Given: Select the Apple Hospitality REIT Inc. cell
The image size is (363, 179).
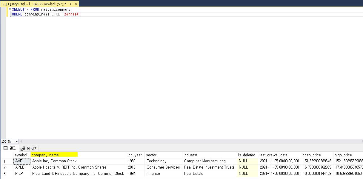Looking at the screenshot, I should click(78, 167).
